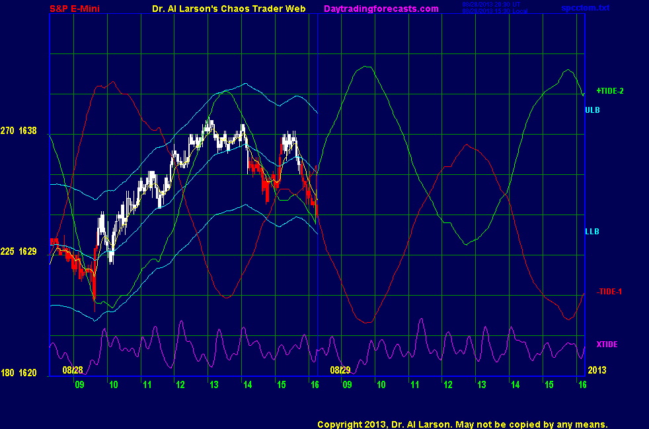Click the 10 hour tick in the 08/28 session
The height and width of the screenshot is (429, 649).
coord(113,384)
